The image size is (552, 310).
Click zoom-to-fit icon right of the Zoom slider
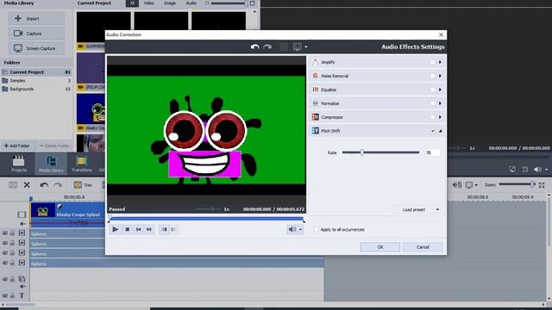[542, 185]
